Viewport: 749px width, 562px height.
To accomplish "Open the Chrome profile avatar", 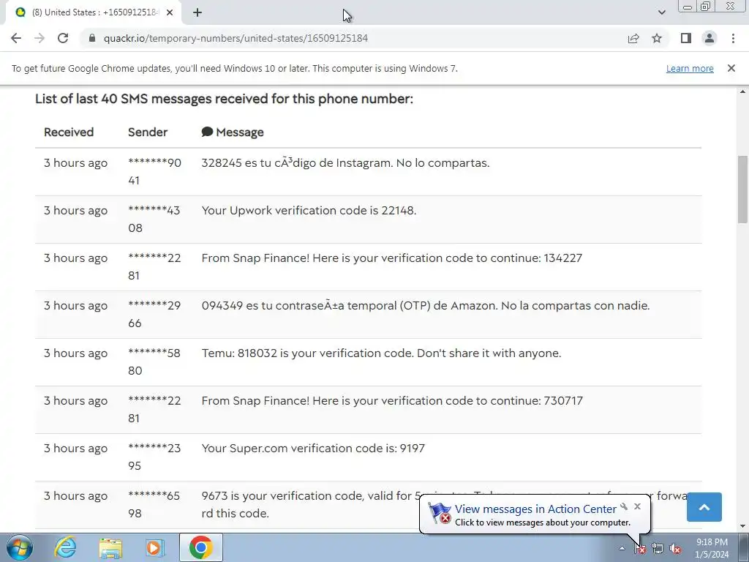I will (x=710, y=38).
